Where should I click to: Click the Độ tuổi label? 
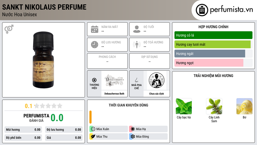[x=149, y=27]
